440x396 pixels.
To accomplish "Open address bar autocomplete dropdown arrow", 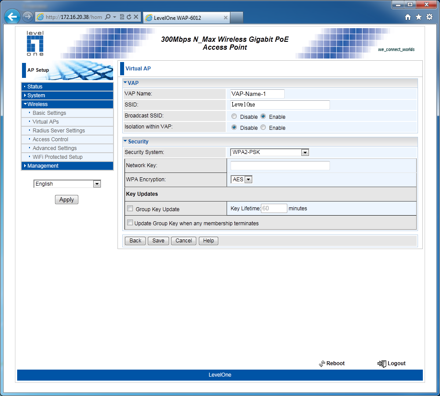I will pyautogui.click(x=114, y=17).
